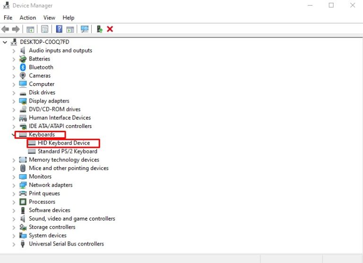Expand Universal Serial Bus controllers node
363x263 pixels.
14,244
